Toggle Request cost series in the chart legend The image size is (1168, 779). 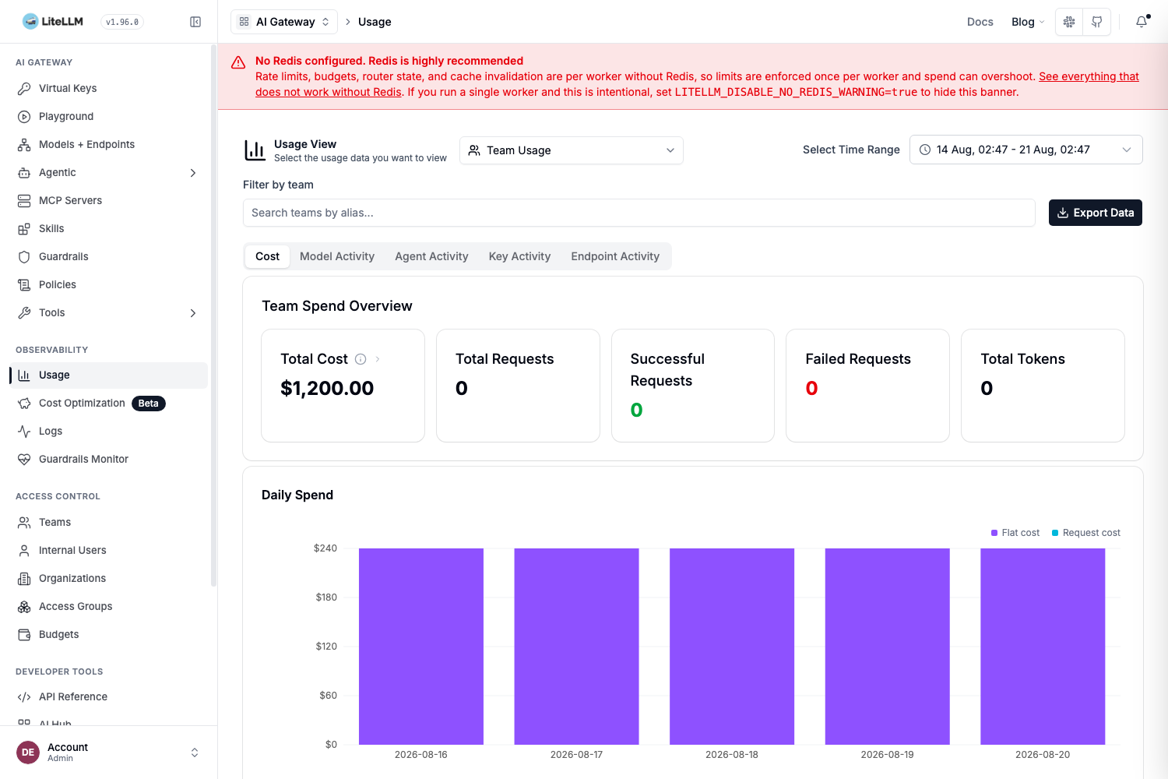pos(1085,533)
